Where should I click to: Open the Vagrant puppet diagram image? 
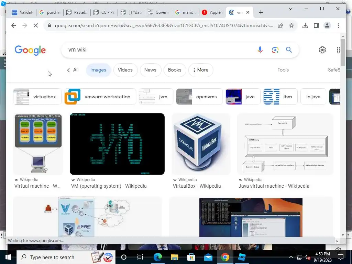88,217
